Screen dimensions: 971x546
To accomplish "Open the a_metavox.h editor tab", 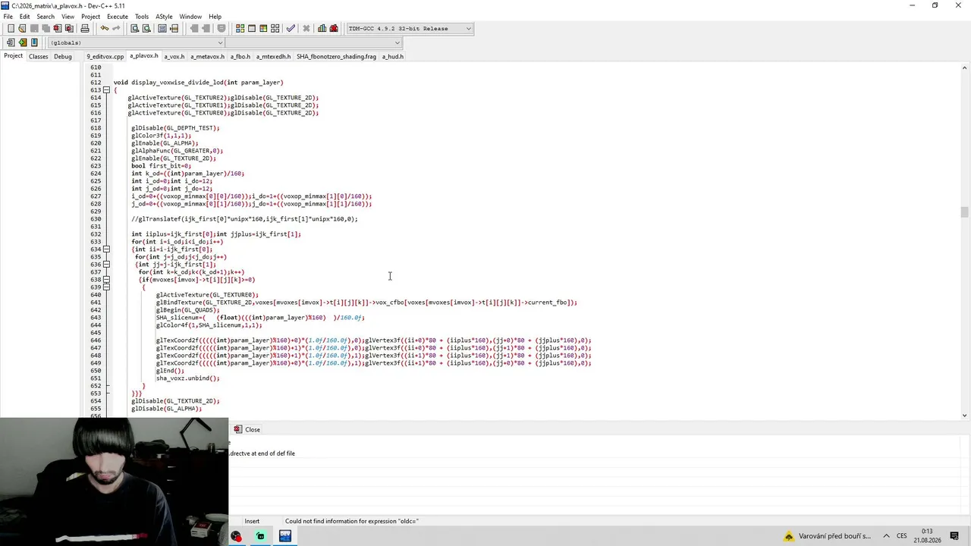I will pos(207,56).
